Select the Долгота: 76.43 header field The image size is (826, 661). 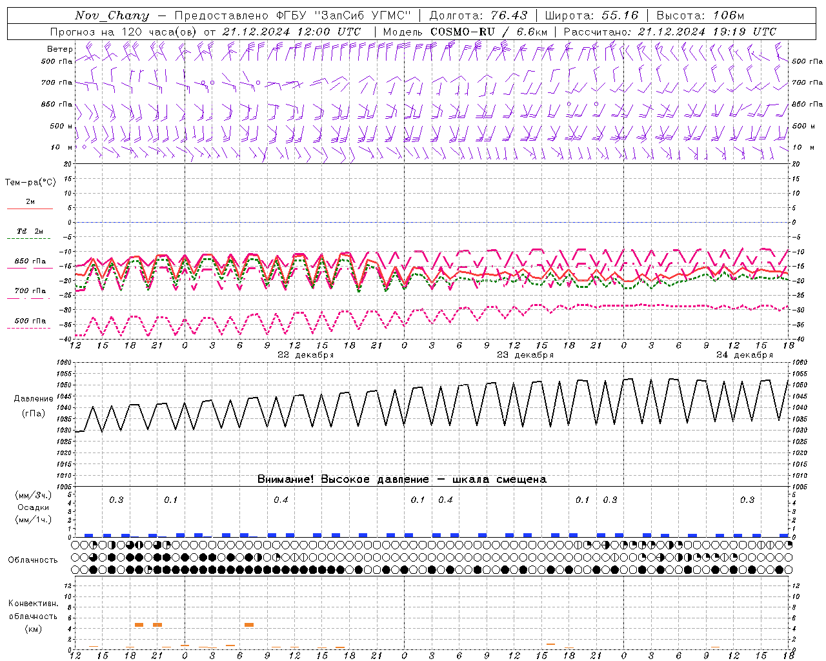point(478,15)
